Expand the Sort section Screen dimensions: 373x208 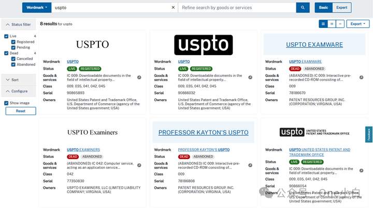tap(19, 80)
